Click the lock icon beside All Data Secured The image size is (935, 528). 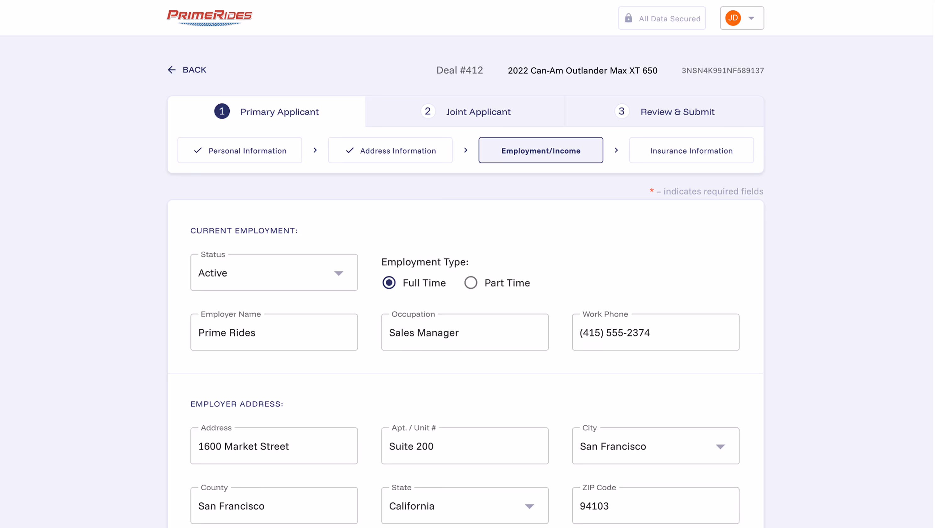tap(628, 18)
